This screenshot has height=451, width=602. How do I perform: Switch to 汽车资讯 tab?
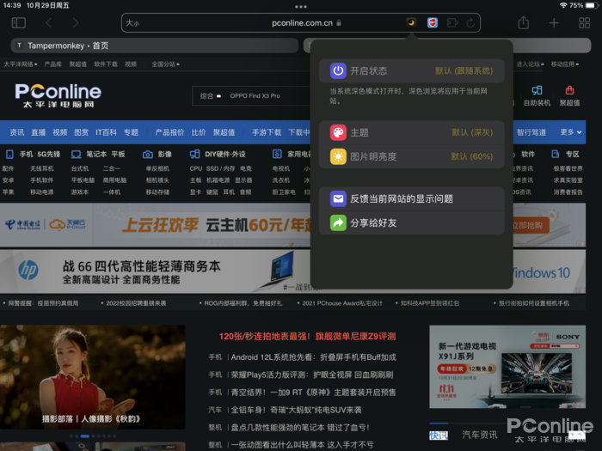click(x=480, y=435)
